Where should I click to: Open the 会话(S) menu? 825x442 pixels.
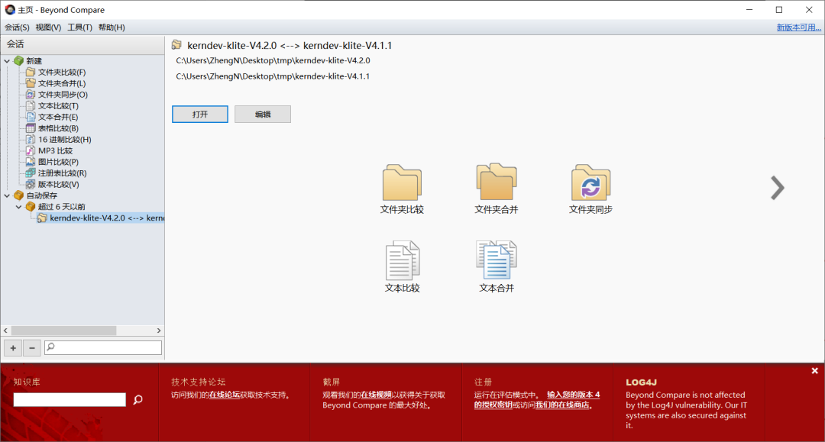[x=17, y=27]
